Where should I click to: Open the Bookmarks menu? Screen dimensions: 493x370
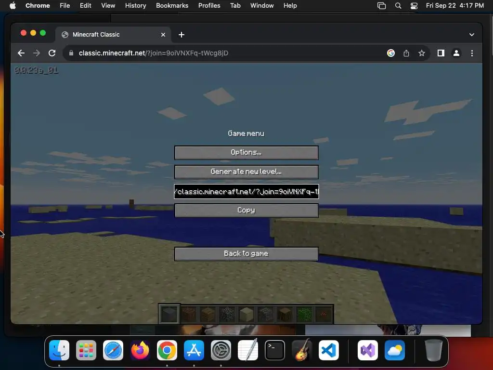172,6
